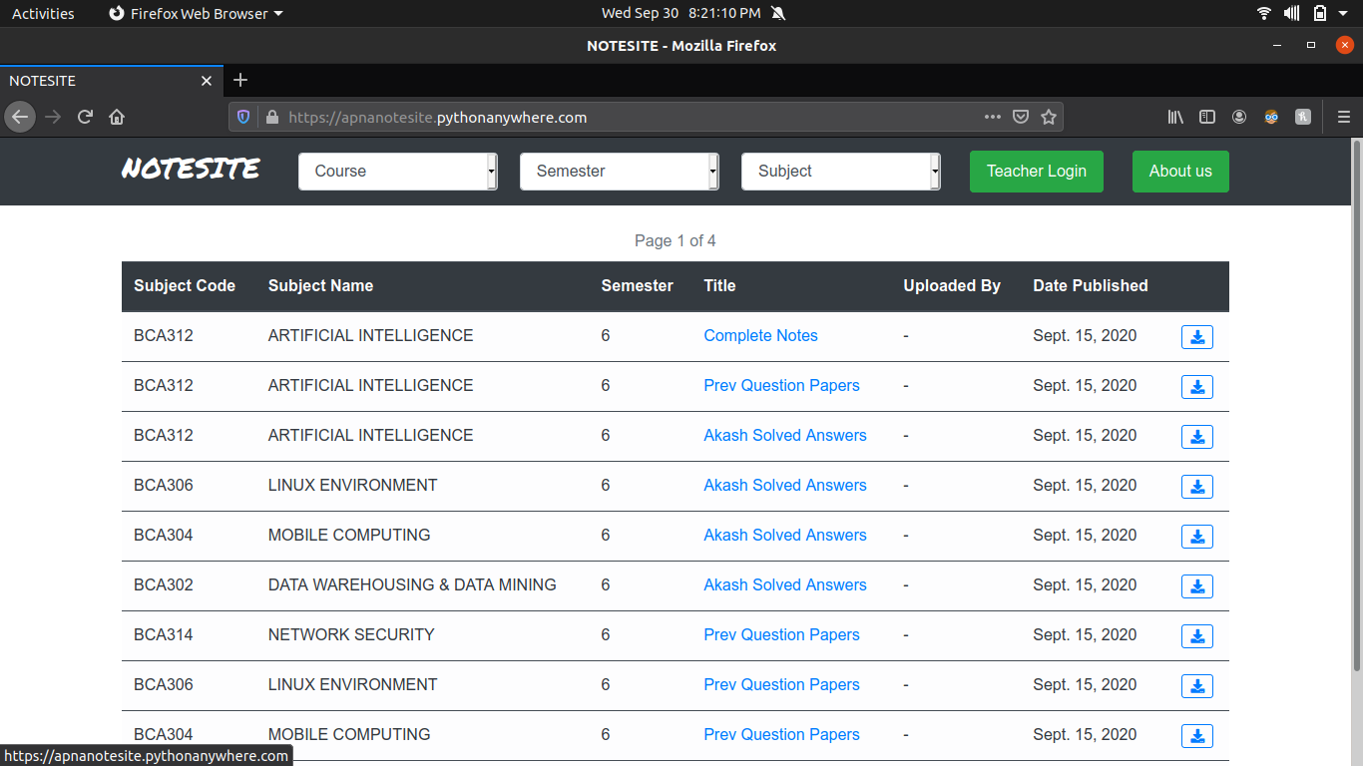Open page actions three-dot menu
This screenshot has height=766, width=1363.
[x=992, y=117]
